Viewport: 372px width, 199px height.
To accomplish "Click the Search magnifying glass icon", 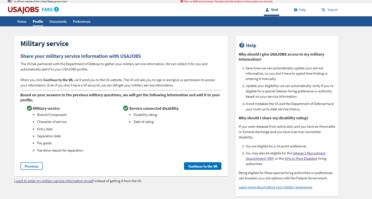I will (x=323, y=10).
